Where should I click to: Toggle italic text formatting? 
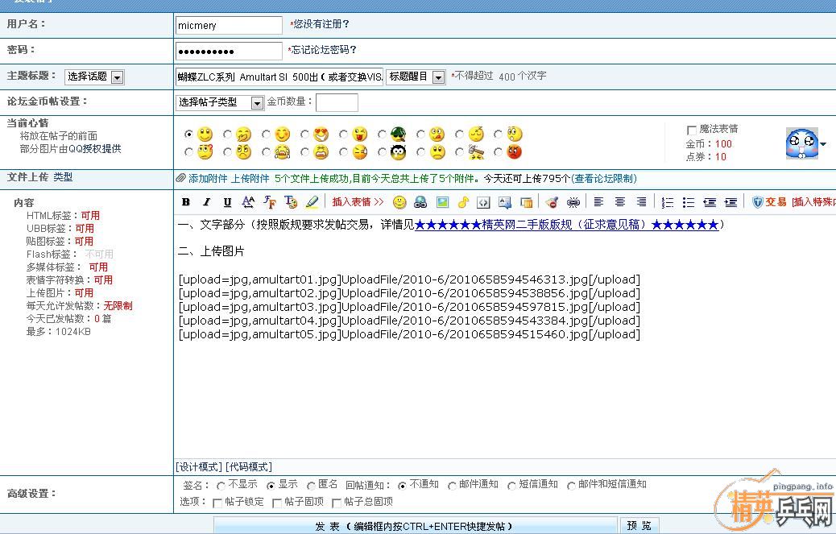pyautogui.click(x=207, y=202)
